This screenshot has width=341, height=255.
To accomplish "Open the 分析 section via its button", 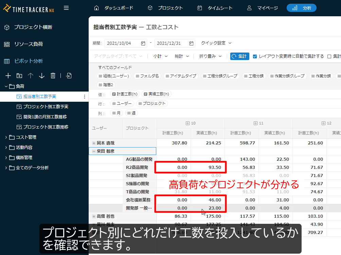I will [301, 8].
